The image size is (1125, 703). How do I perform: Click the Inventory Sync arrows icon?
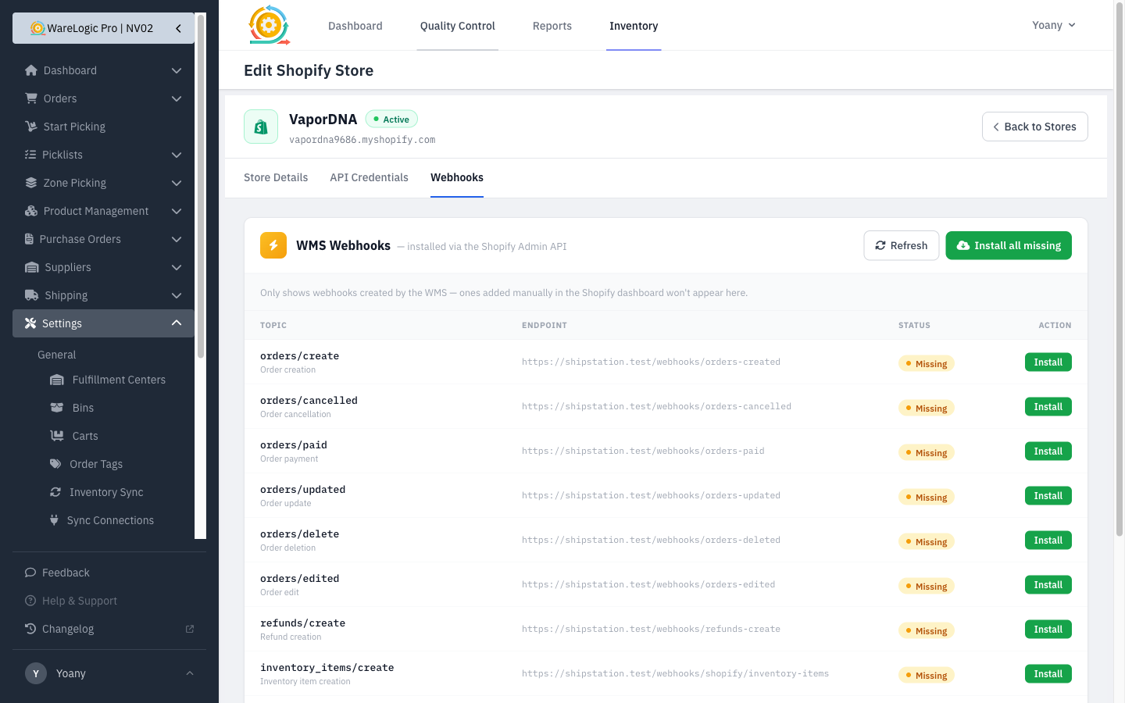click(x=55, y=492)
